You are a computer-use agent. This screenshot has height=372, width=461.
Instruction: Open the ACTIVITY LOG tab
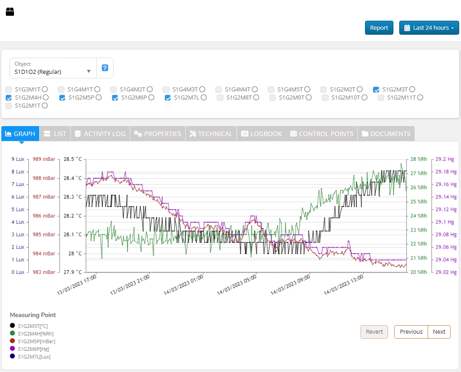click(100, 134)
